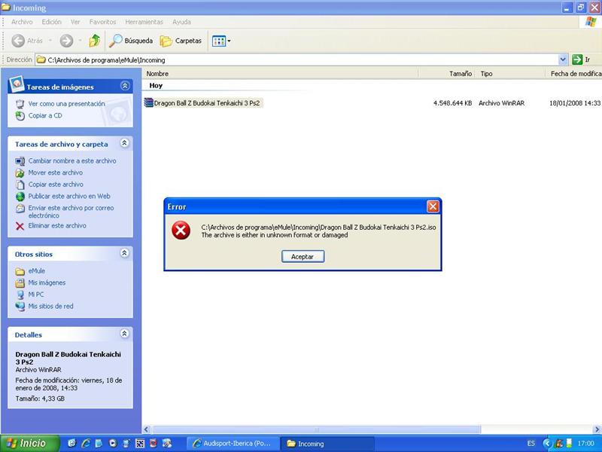This screenshot has height=452, width=602.
Task: Click the Internet Explorer quick launch icon
Action: [x=85, y=444]
